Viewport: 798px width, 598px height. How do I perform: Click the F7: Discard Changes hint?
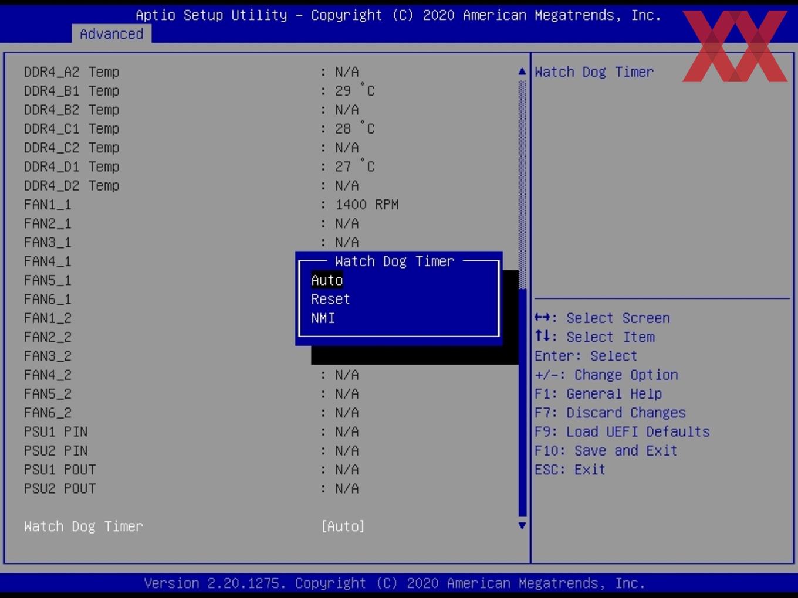click(x=610, y=413)
